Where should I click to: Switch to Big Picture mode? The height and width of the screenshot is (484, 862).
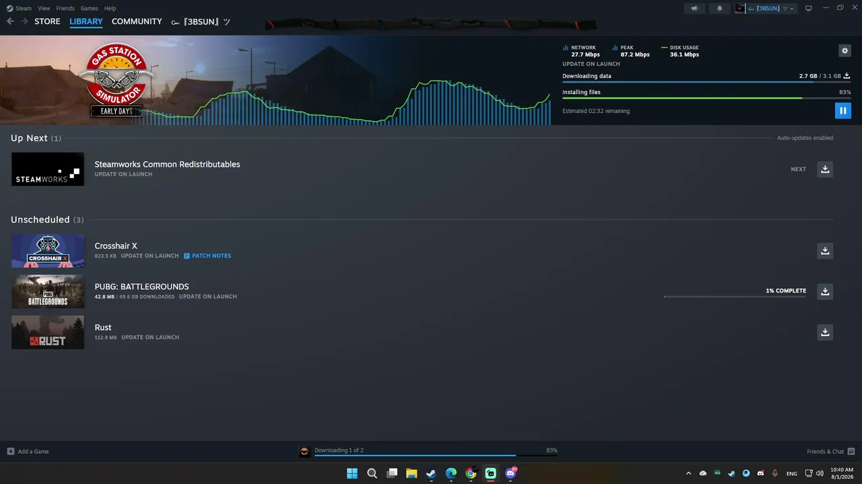tap(809, 8)
